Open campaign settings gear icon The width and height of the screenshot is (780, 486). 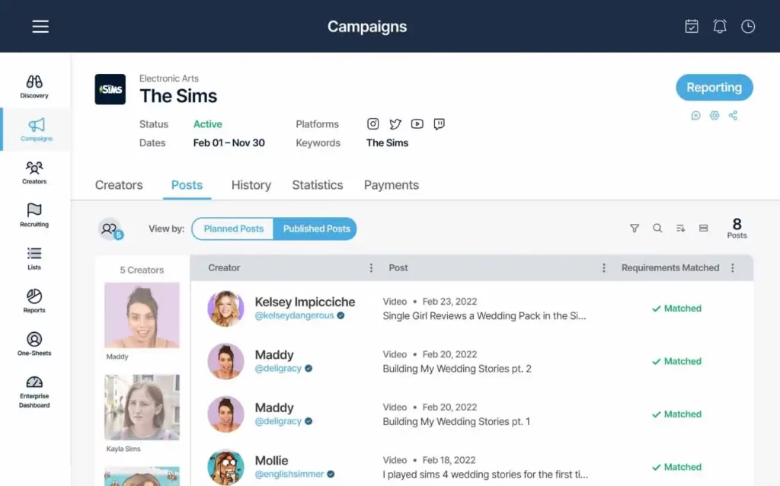click(714, 116)
